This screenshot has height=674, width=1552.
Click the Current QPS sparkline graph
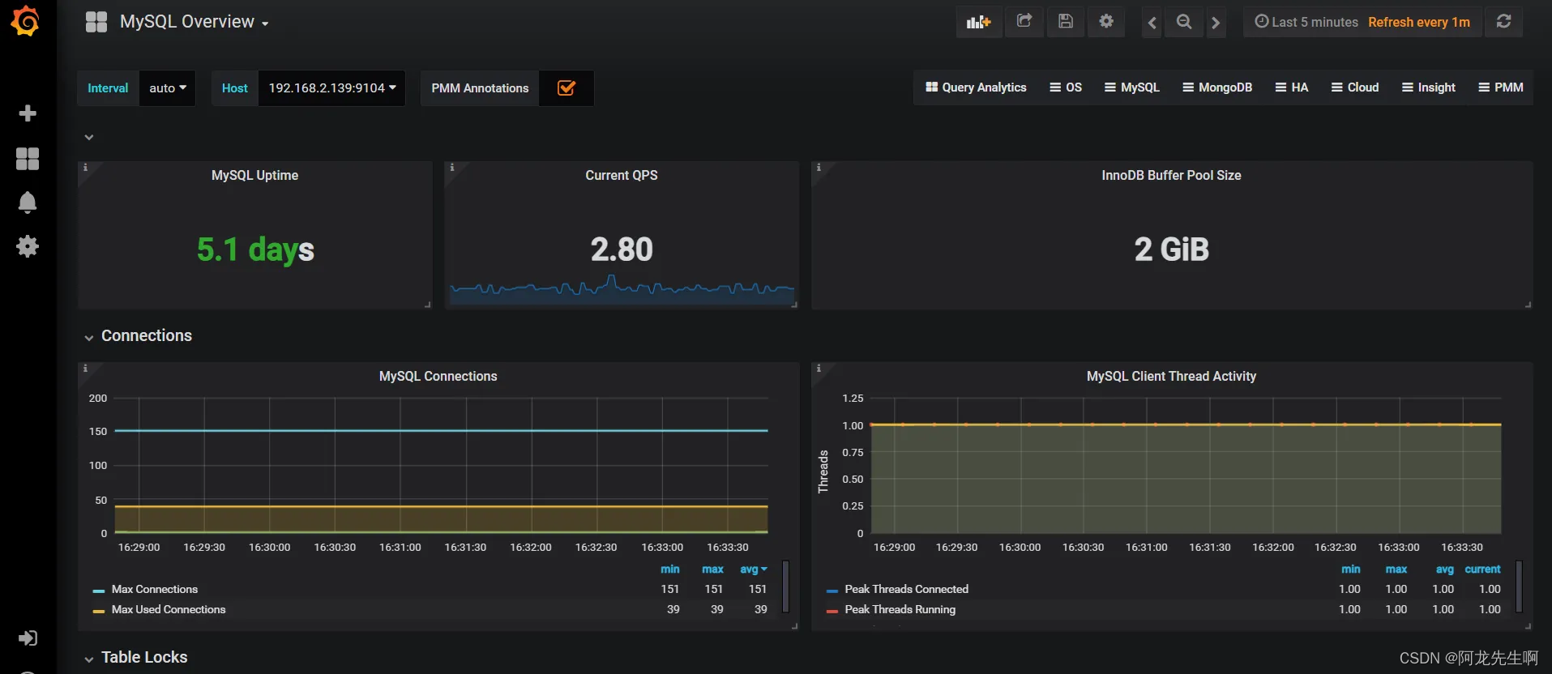click(x=622, y=290)
